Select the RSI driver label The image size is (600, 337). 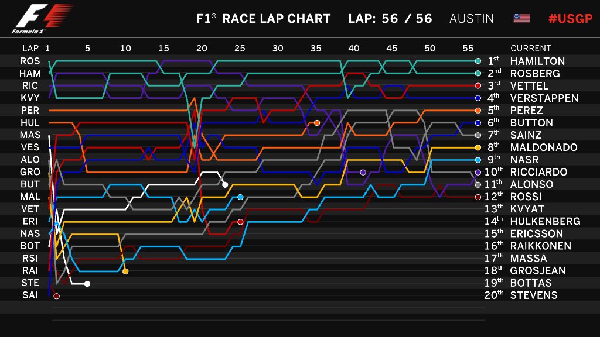click(x=30, y=258)
